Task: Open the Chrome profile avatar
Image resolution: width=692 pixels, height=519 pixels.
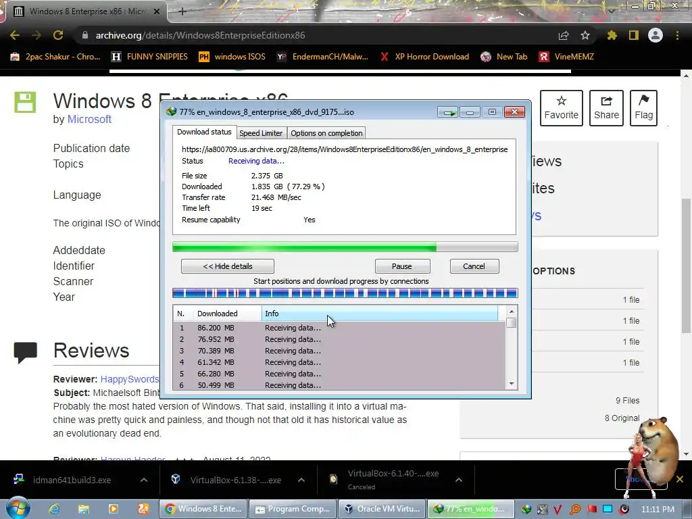Action: [656, 35]
